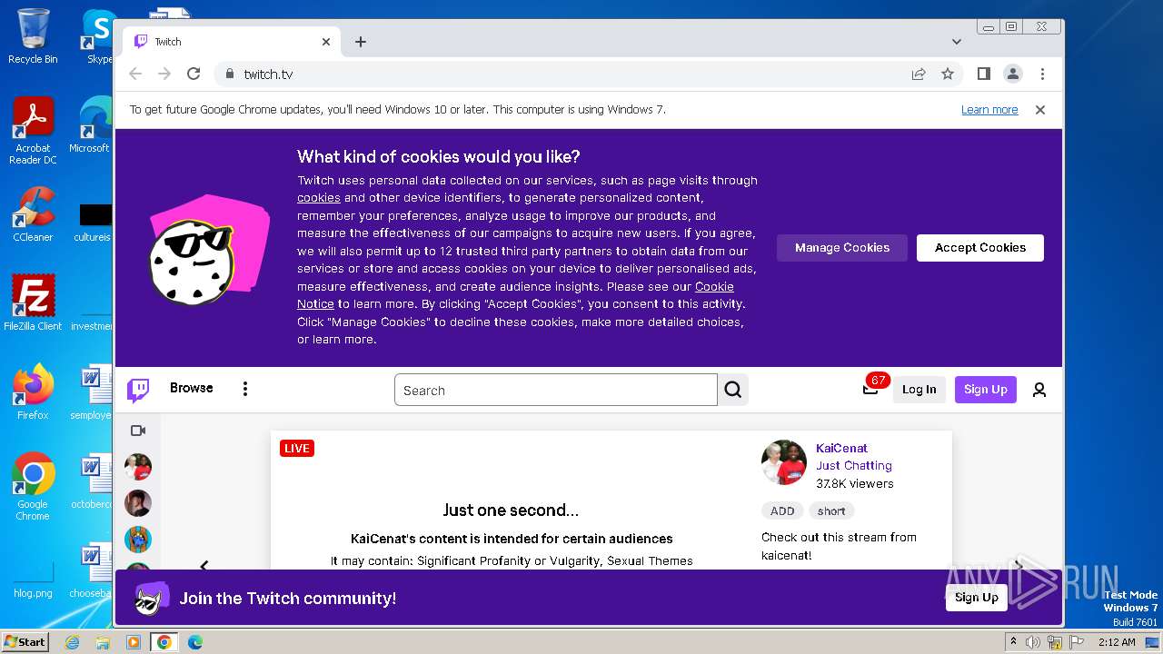Viewport: 1163px width, 654px height.
Task: Open Internet Explorer from taskbar
Action: pos(73,642)
